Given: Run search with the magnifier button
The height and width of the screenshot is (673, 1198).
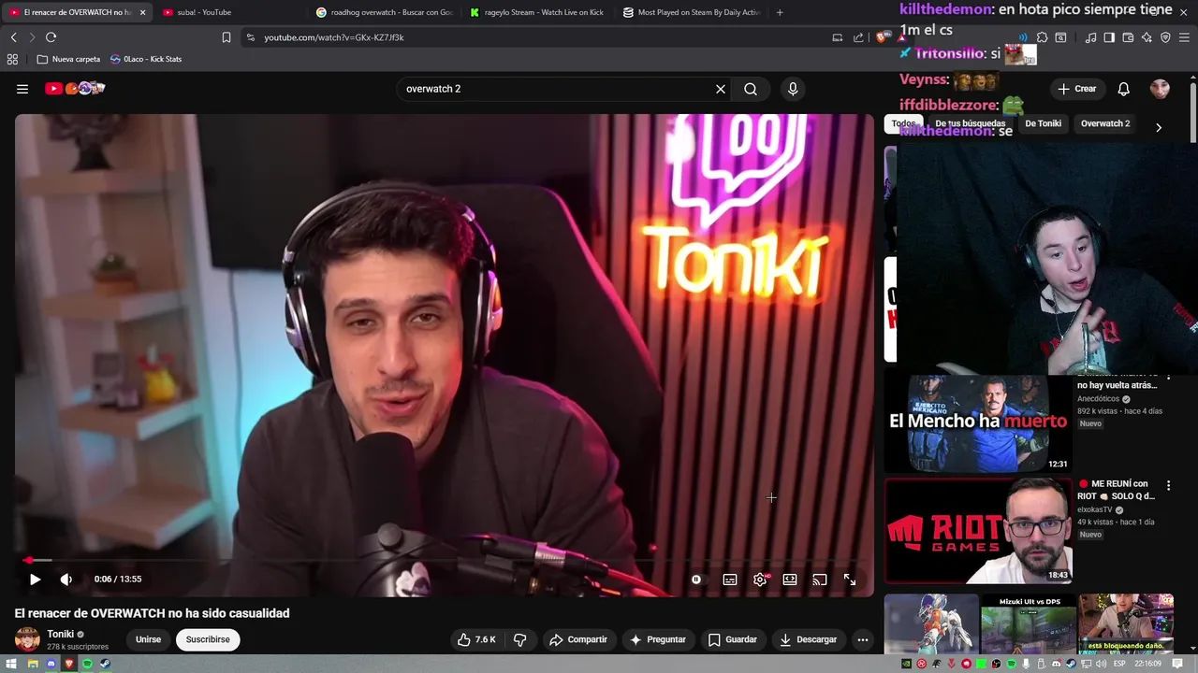Looking at the screenshot, I should click(751, 89).
